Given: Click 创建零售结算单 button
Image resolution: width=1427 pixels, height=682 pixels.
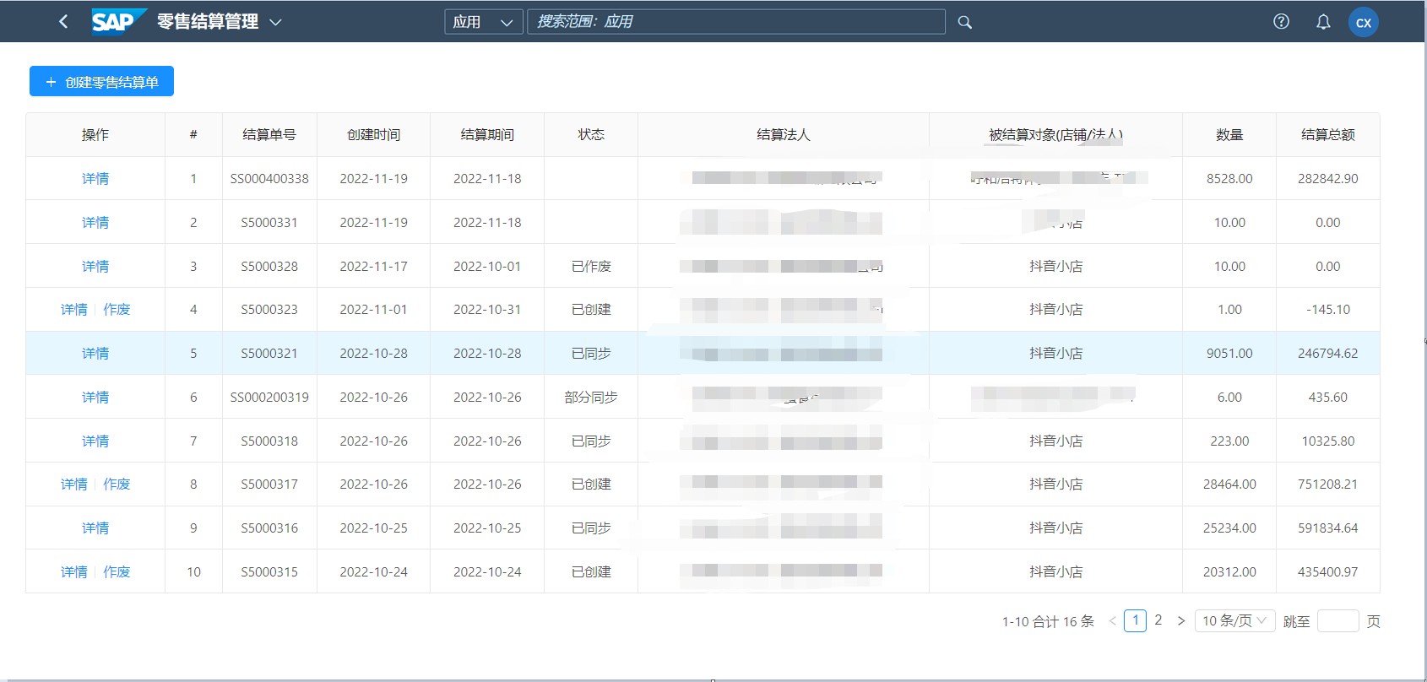Looking at the screenshot, I should (101, 81).
